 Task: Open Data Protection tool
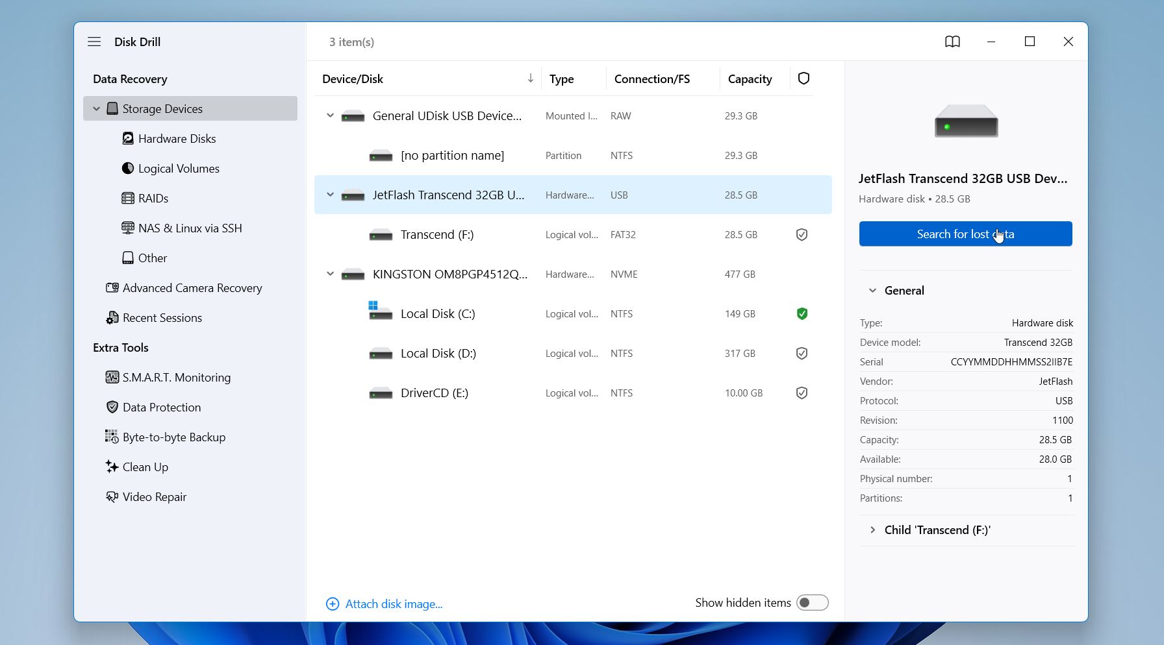162,407
